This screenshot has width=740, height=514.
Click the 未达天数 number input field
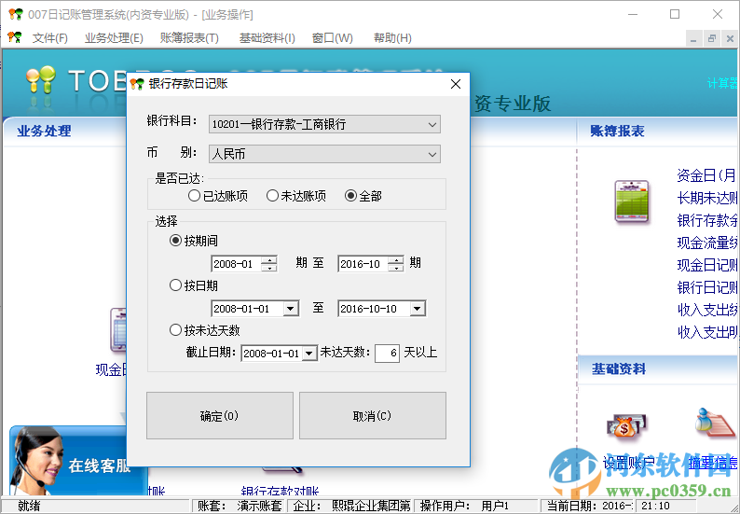387,353
